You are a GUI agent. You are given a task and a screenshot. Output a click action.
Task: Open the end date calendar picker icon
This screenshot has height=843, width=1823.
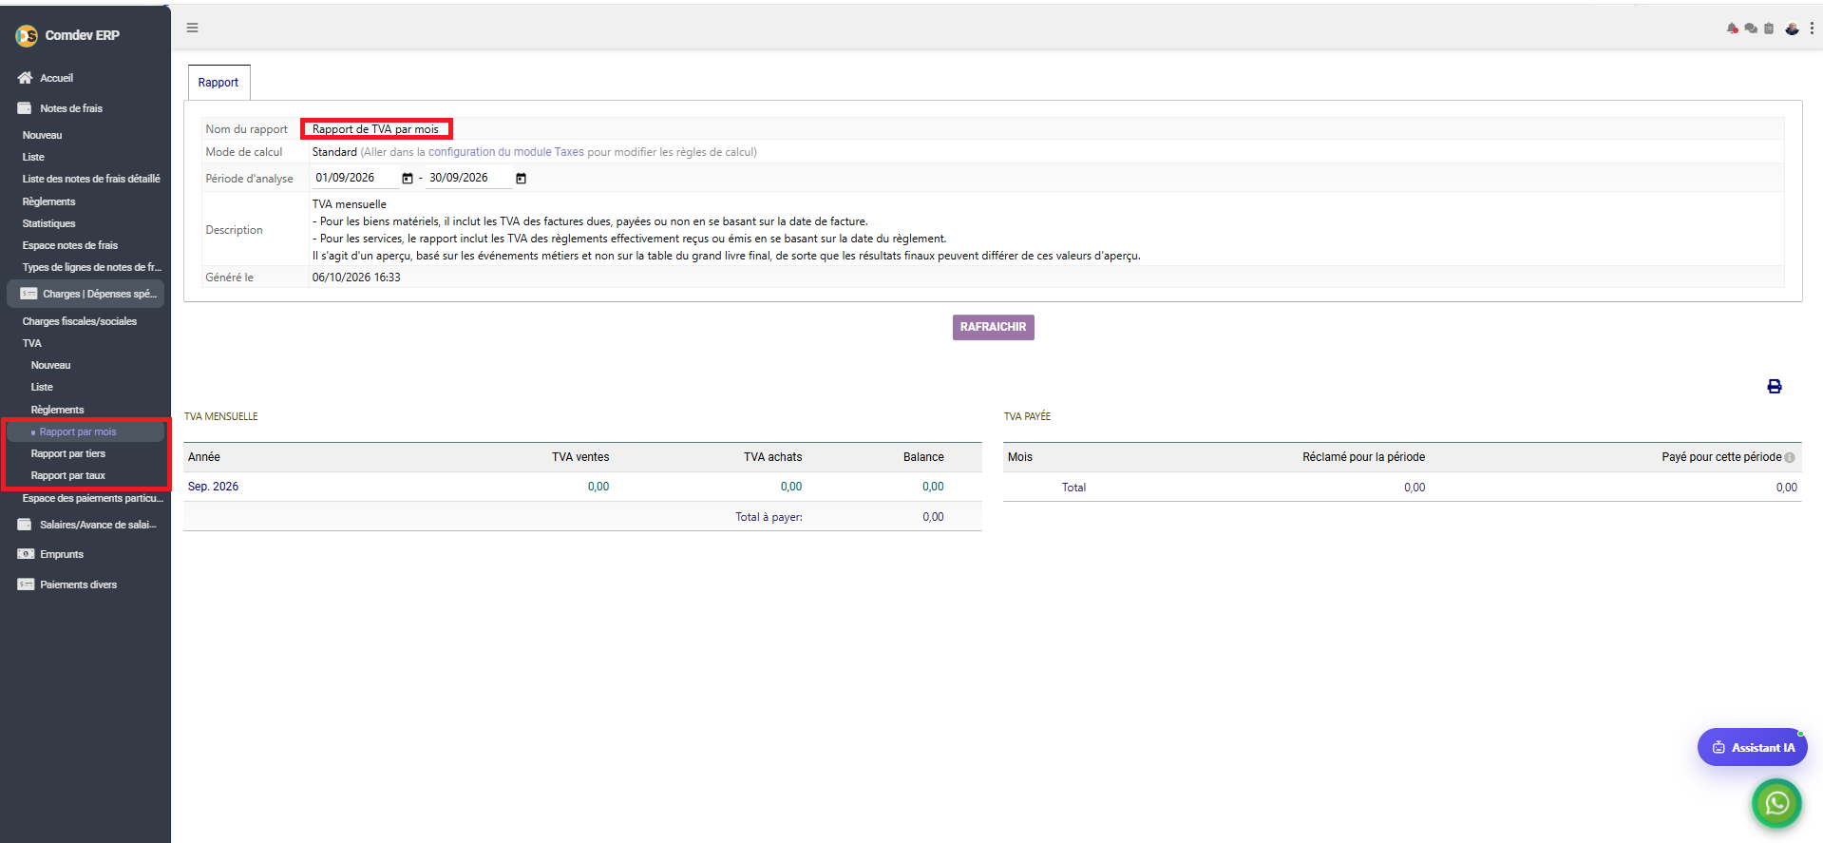coord(521,179)
